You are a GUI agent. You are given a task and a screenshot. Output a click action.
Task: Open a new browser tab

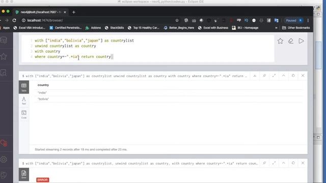coord(73,12)
